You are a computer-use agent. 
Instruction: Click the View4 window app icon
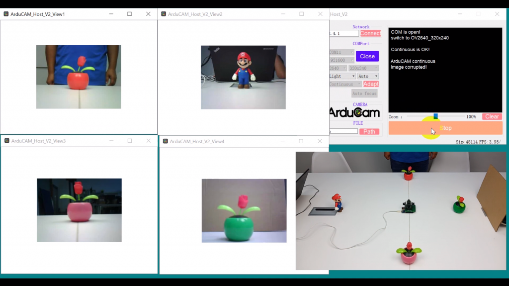165,141
